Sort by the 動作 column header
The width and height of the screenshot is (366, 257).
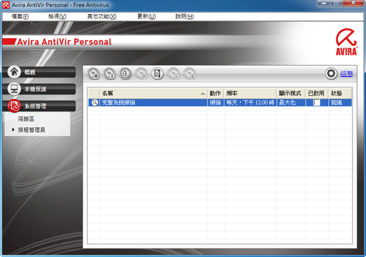coord(215,93)
